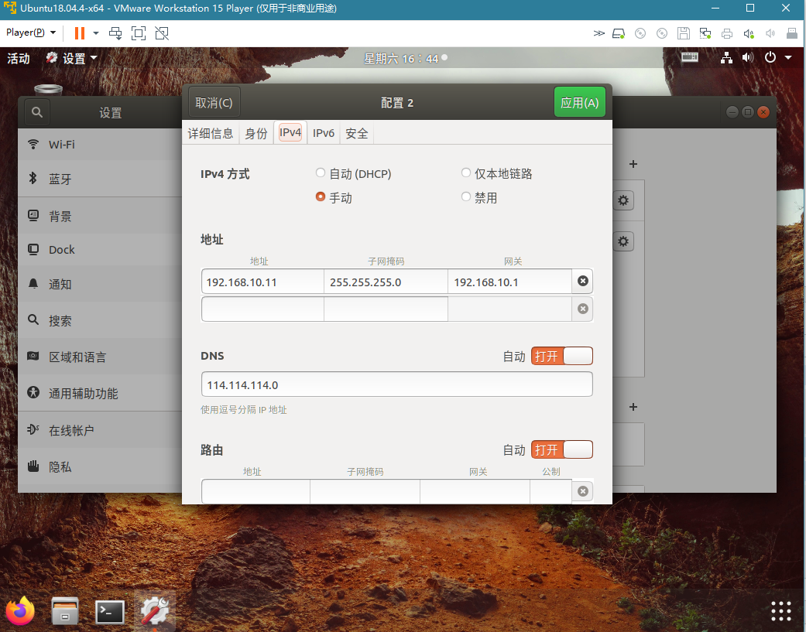
Task: Click the volume speaker icon in Ubuntu top bar
Action: 748,57
